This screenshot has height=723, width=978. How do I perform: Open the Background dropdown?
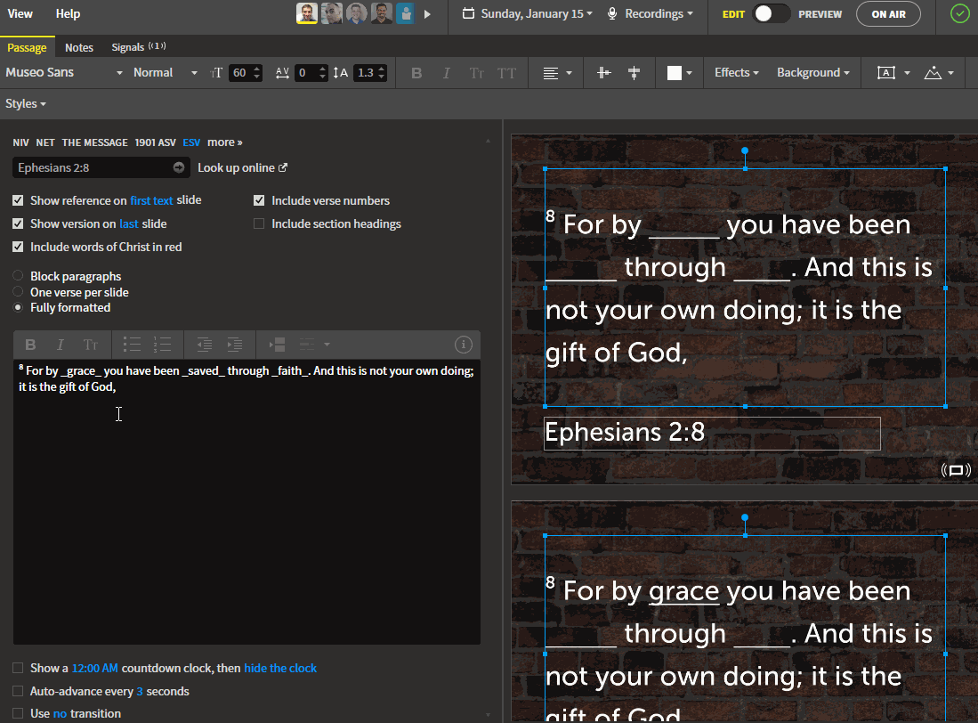pyautogui.click(x=813, y=72)
